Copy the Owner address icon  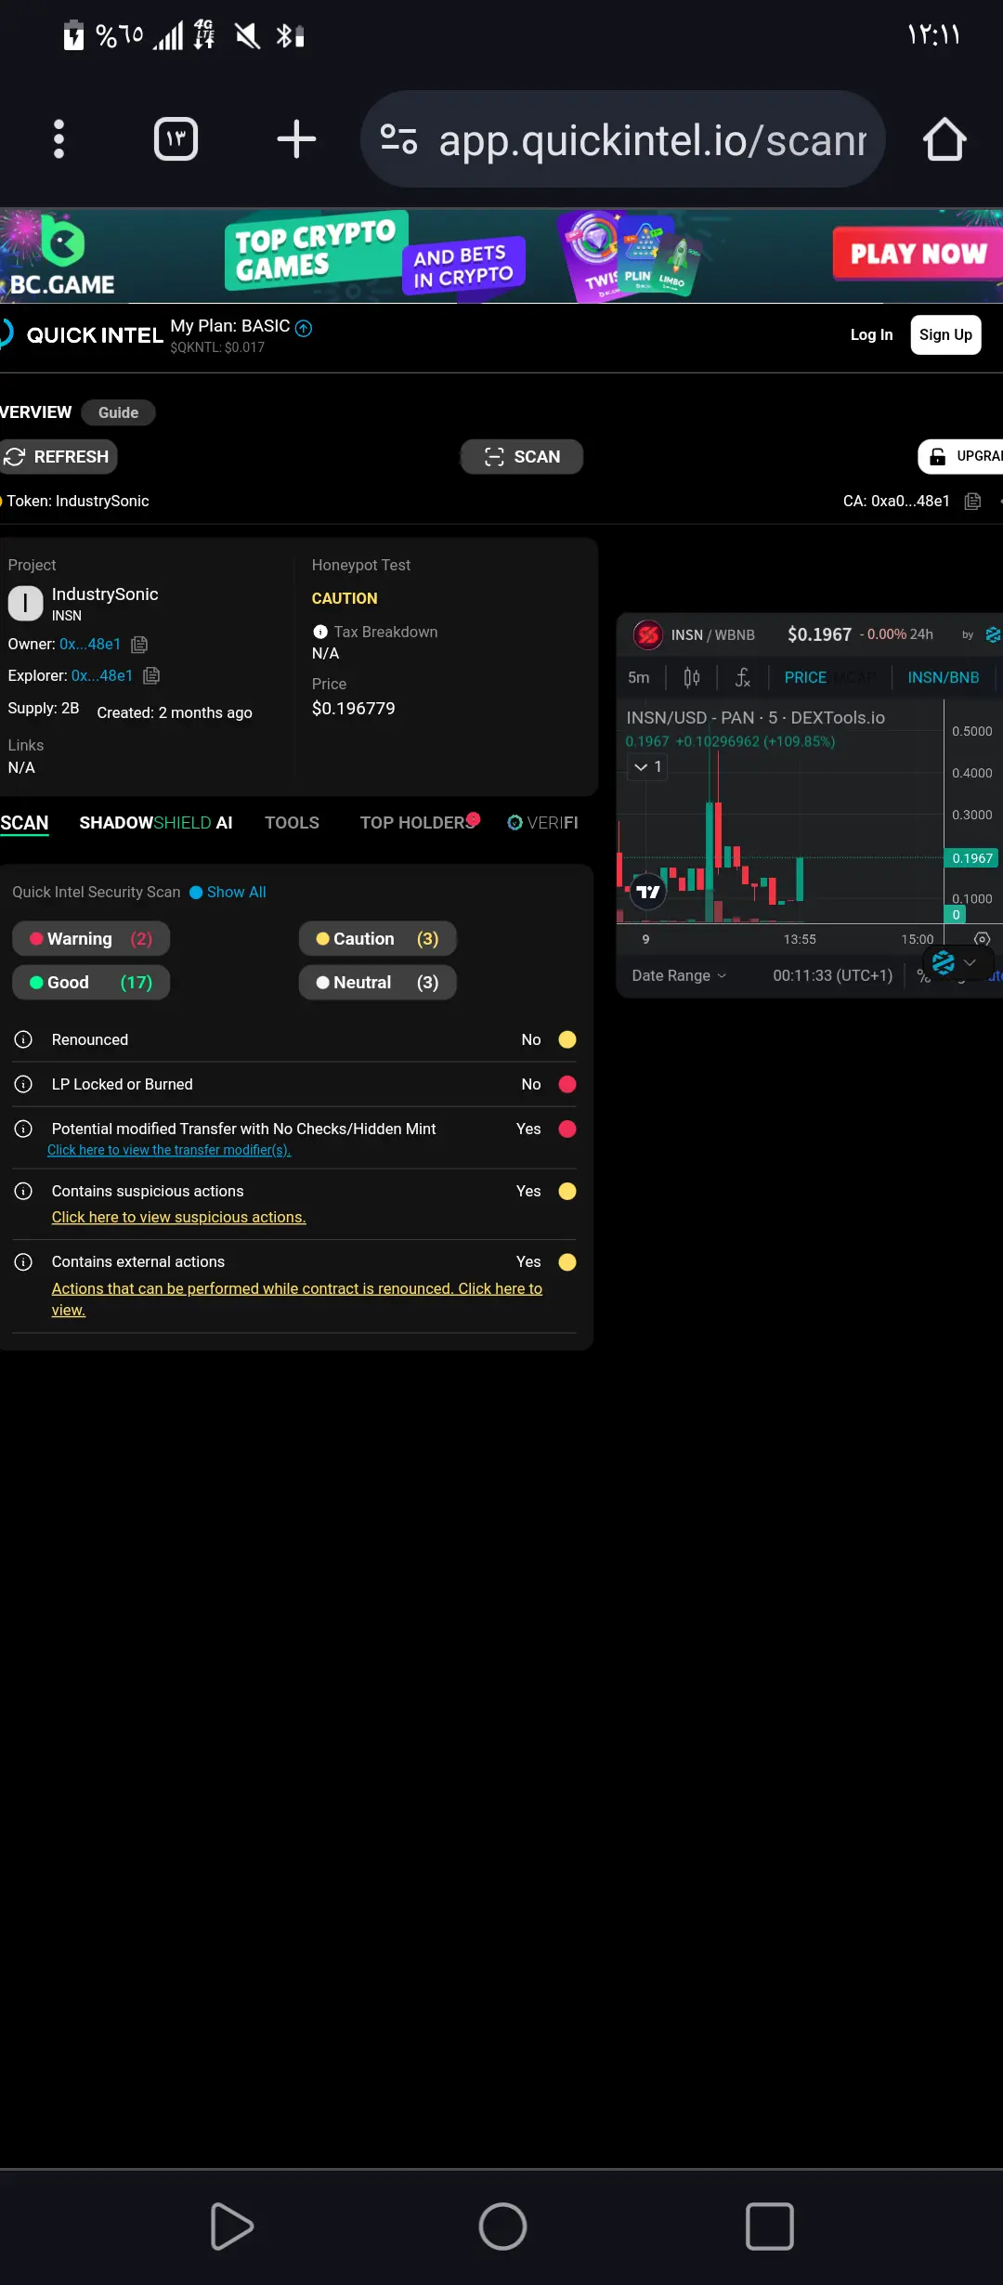pos(139,644)
